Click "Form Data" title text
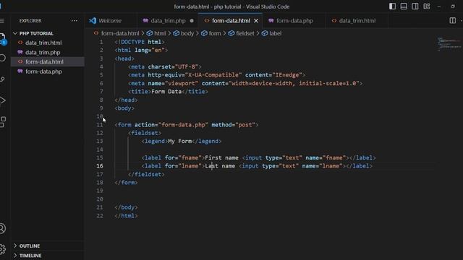Image resolution: width=463 pixels, height=260 pixels. 166,92
